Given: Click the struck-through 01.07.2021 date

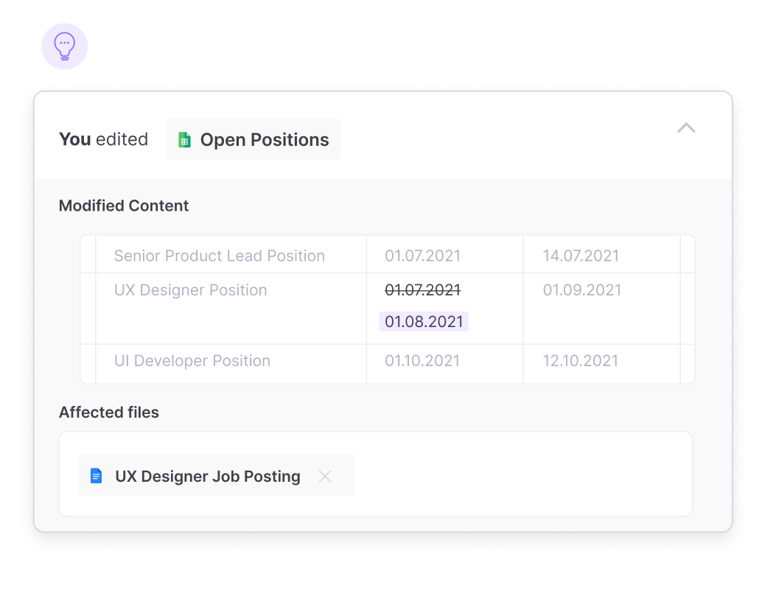Looking at the screenshot, I should [x=422, y=290].
